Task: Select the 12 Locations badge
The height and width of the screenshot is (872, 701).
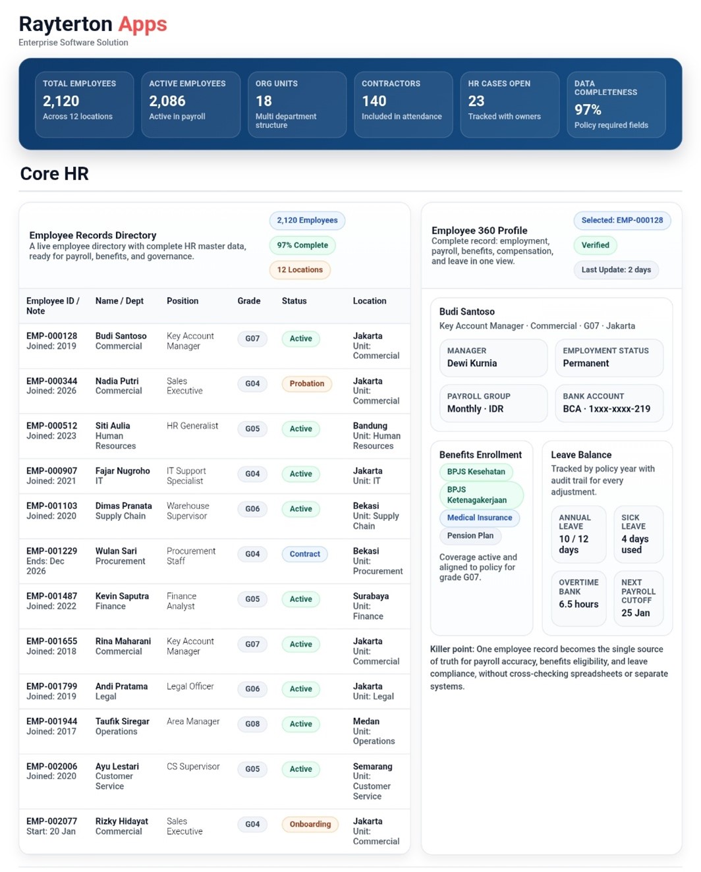Action: tap(300, 269)
